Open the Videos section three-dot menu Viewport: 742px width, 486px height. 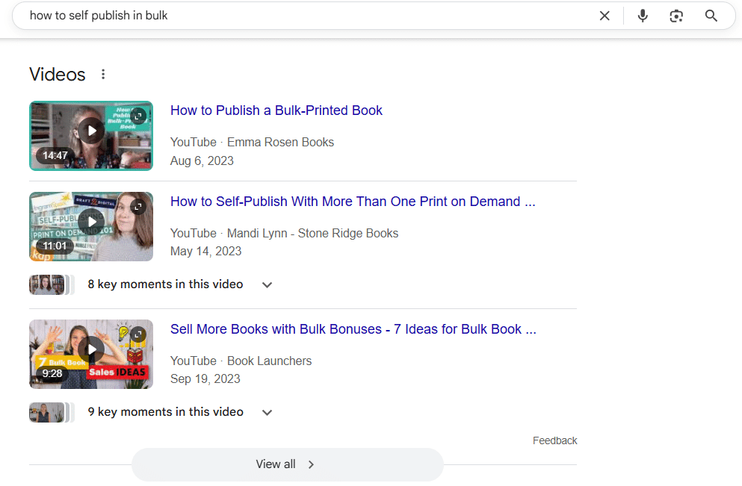[103, 74]
